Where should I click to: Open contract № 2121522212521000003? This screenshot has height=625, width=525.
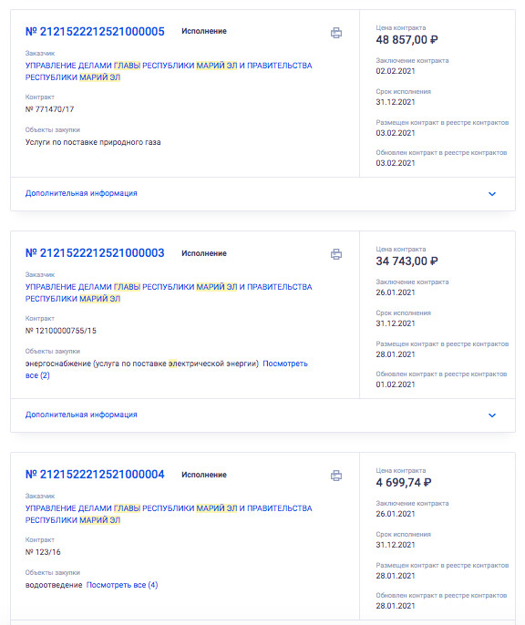pos(95,252)
